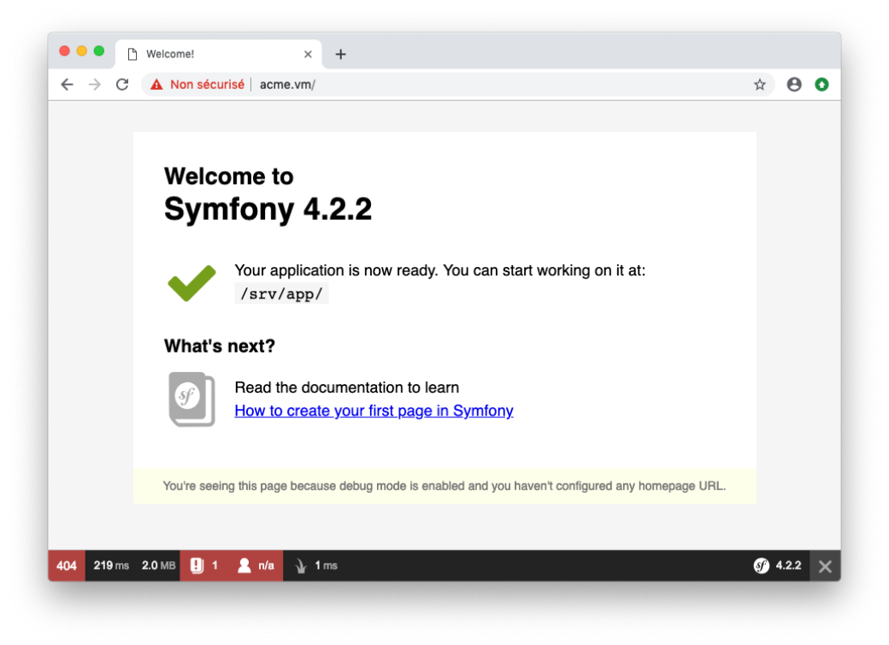Screen dimensions: 889x645
Task: Click the 'Symfony 4.2.2' heading
Action: pos(268,209)
